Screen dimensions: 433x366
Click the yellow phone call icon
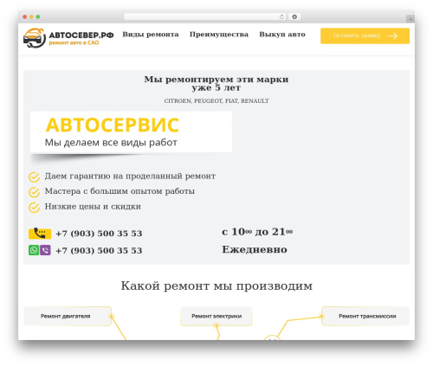[x=40, y=233]
